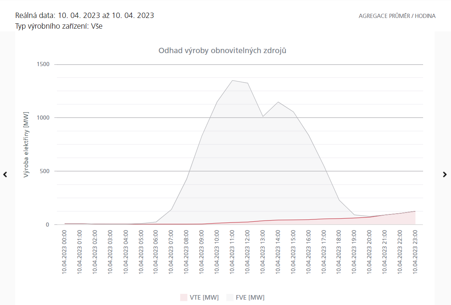Toggle VTE [MW] series in legend
Screen dimensions: 451x305
point(200,297)
